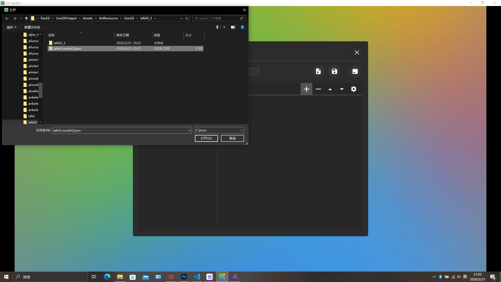Click the save-as disk icon
Image resolution: width=501 pixels, height=282 pixels.
355,71
